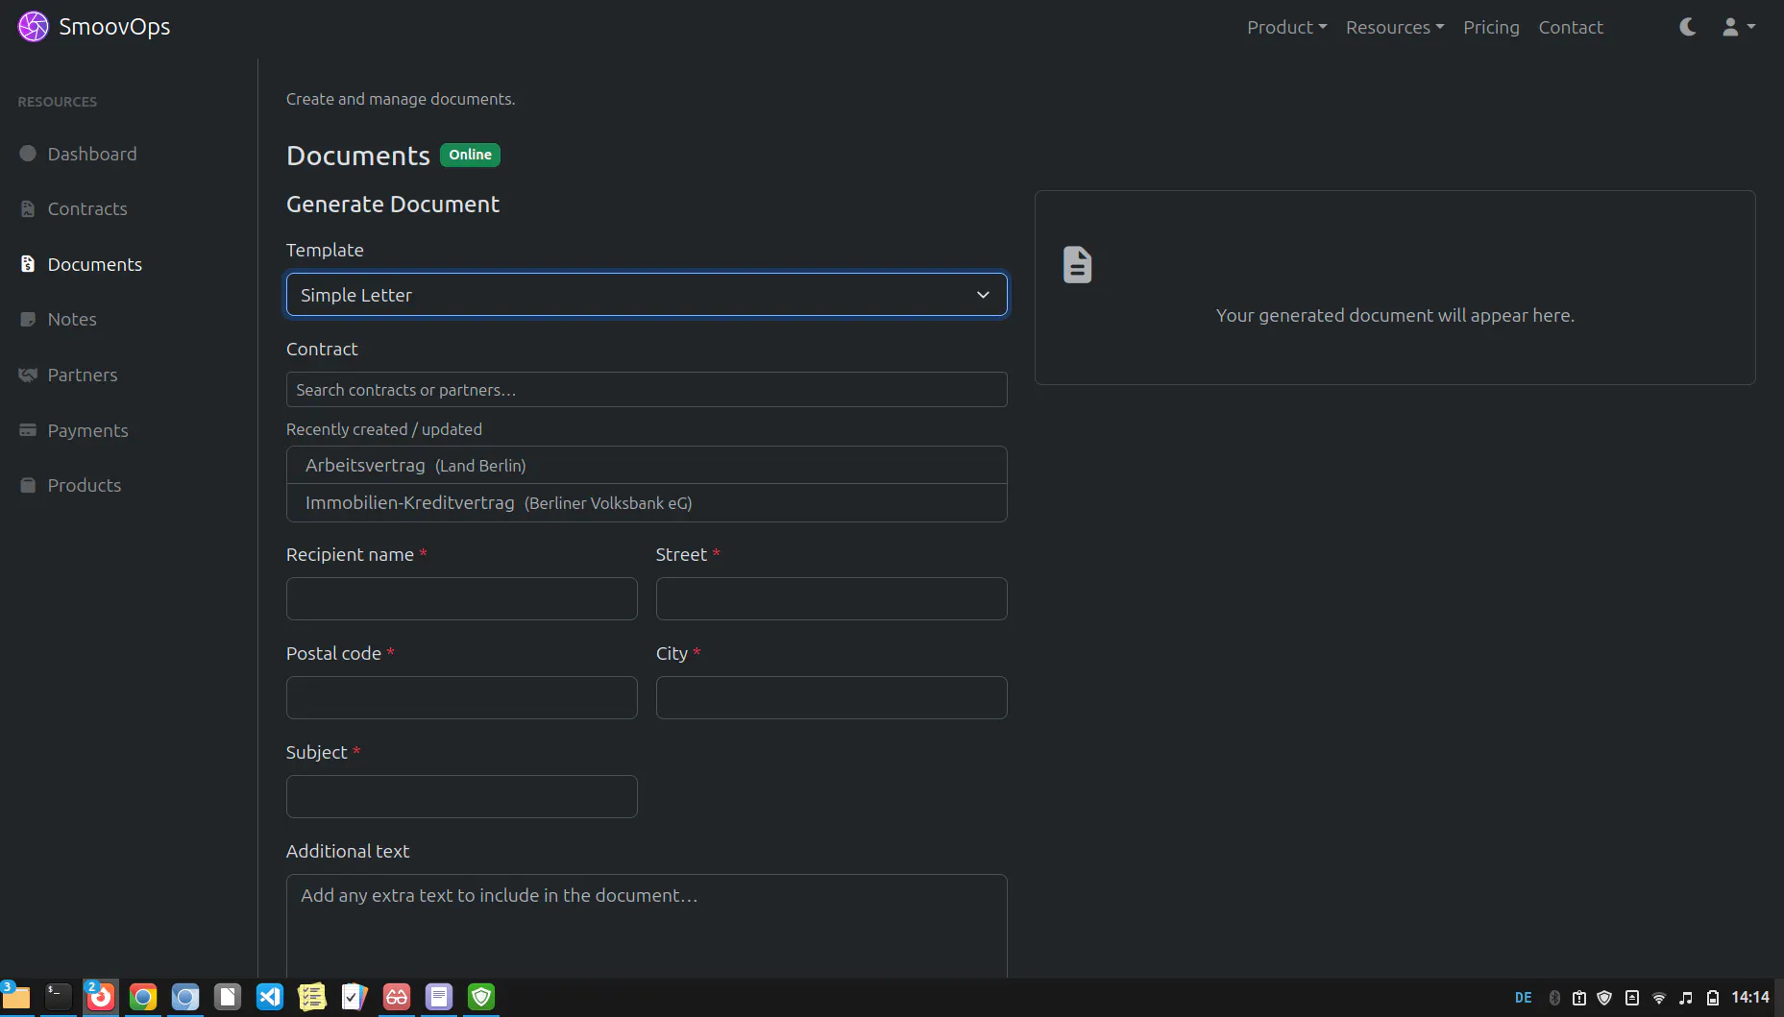Open Payments in the sidebar
Viewport: 1784px width, 1017px height.
87,430
